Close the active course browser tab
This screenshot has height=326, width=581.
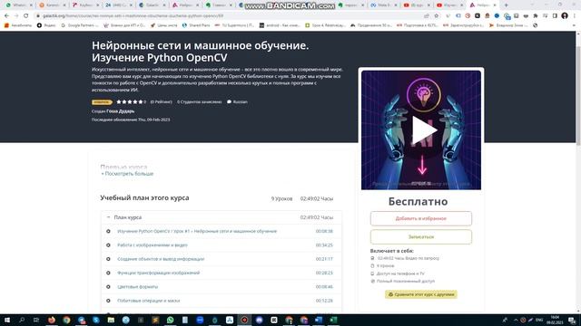495,5
